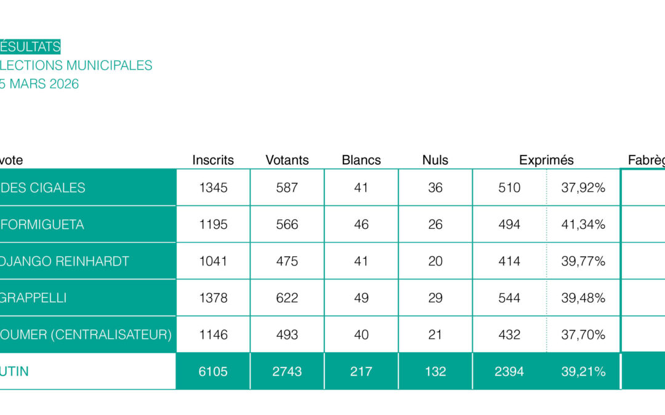Click the 41,34% percentage in FORMIGUETA row
The width and height of the screenshot is (665, 415).
583,224
